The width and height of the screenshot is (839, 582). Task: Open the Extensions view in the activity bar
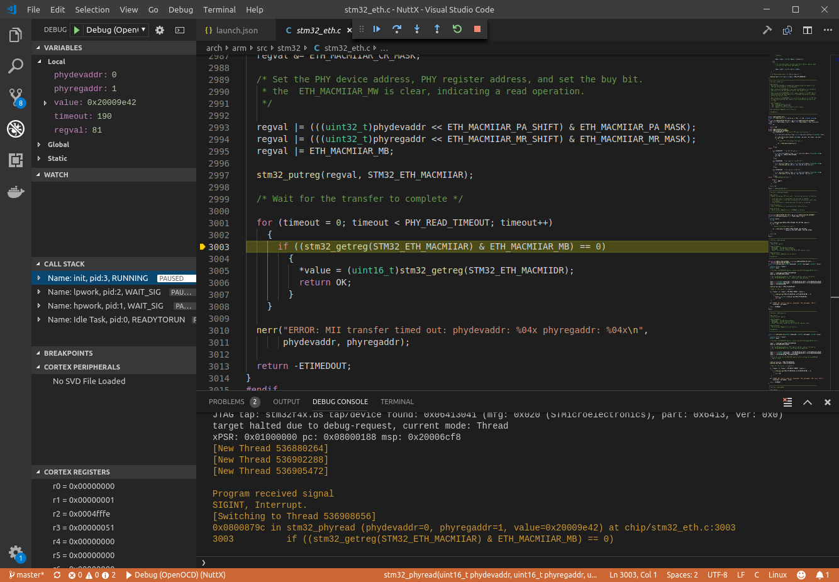click(x=15, y=160)
